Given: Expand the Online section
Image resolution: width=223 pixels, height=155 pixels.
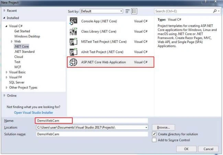Looking at the screenshot, I should [x=4, y=96].
